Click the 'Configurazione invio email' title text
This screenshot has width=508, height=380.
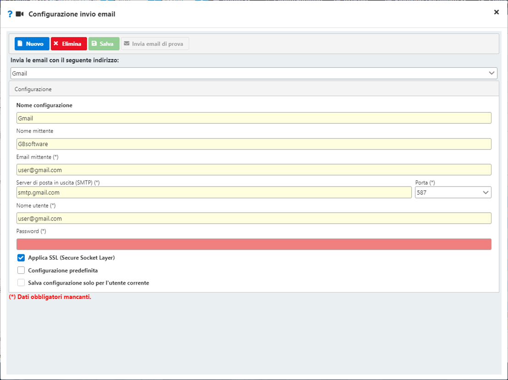[72, 14]
